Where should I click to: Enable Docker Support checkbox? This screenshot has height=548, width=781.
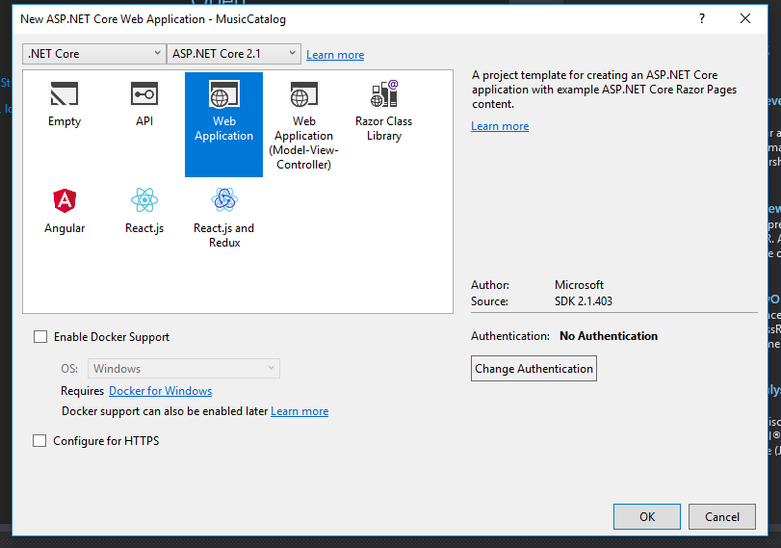(40, 337)
